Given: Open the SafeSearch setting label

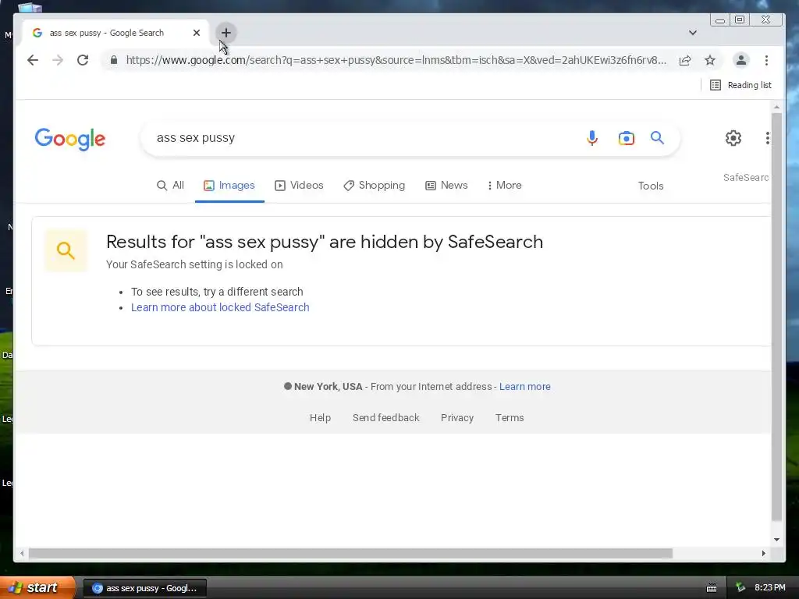Looking at the screenshot, I should coord(746,178).
